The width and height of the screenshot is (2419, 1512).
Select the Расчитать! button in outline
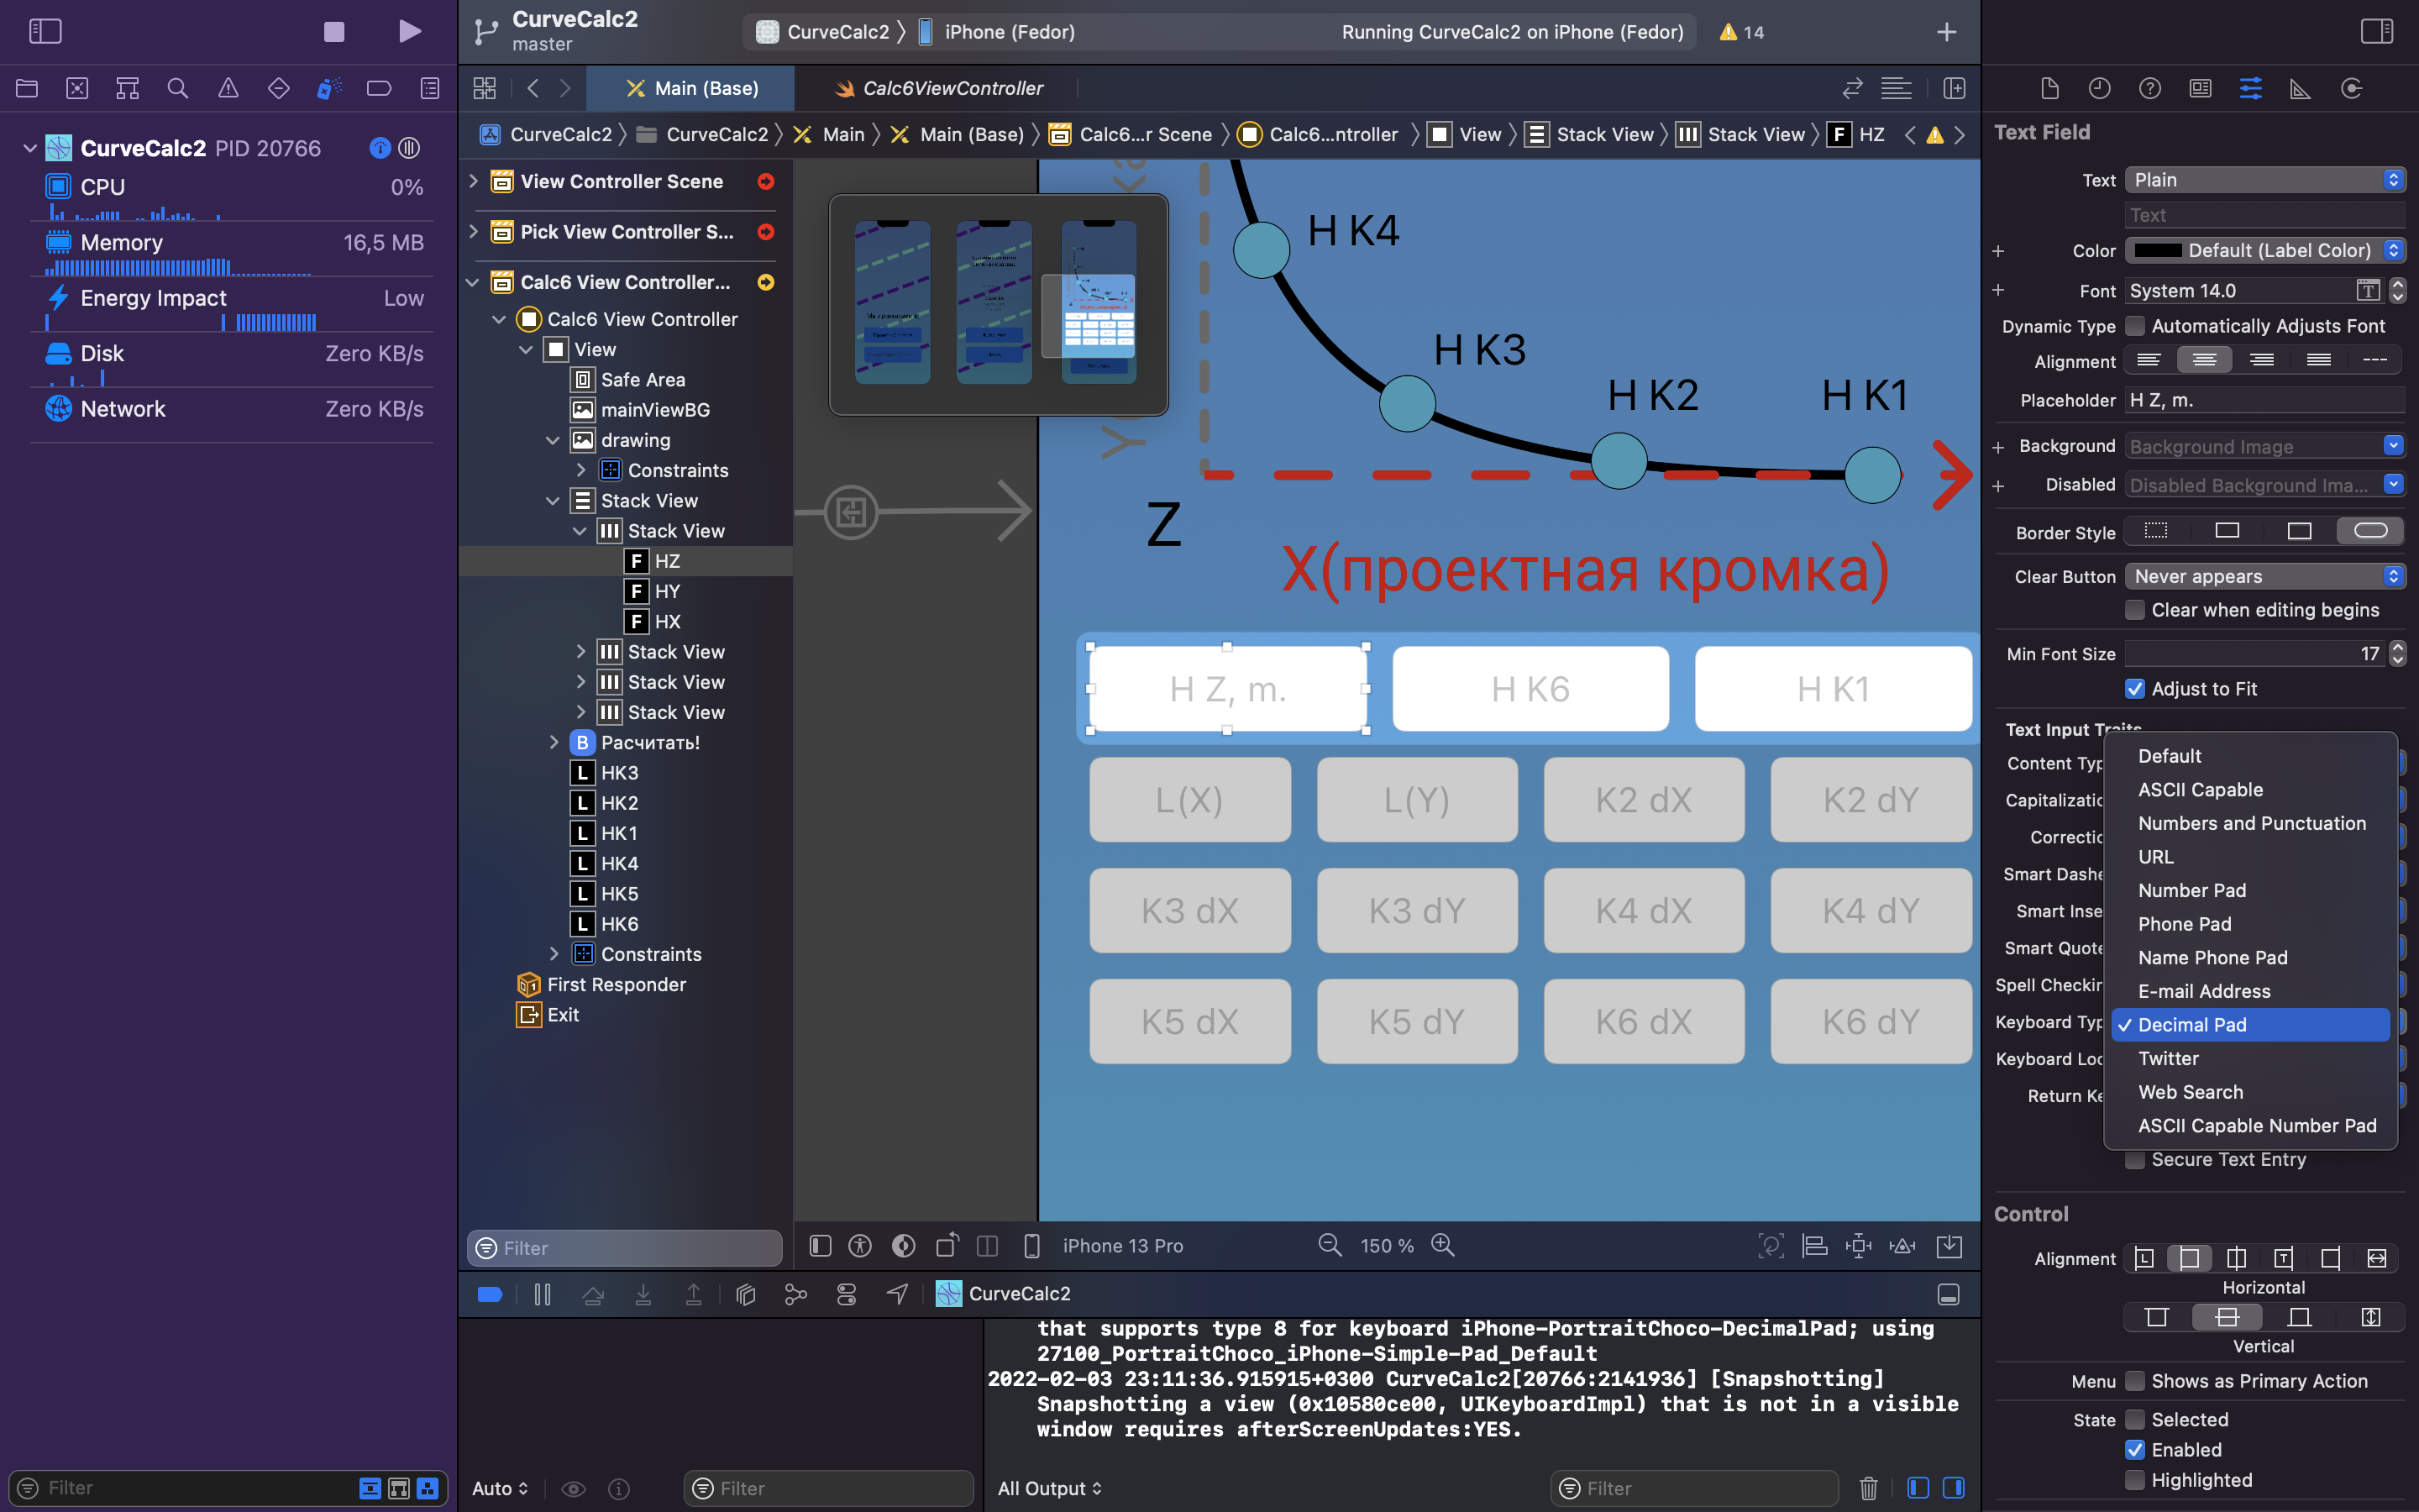pyautogui.click(x=650, y=742)
